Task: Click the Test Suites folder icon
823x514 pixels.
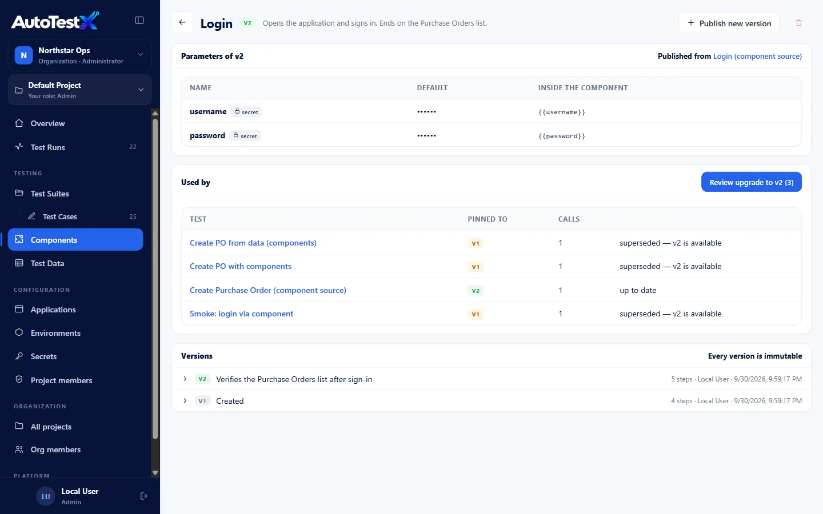Action: (x=19, y=193)
